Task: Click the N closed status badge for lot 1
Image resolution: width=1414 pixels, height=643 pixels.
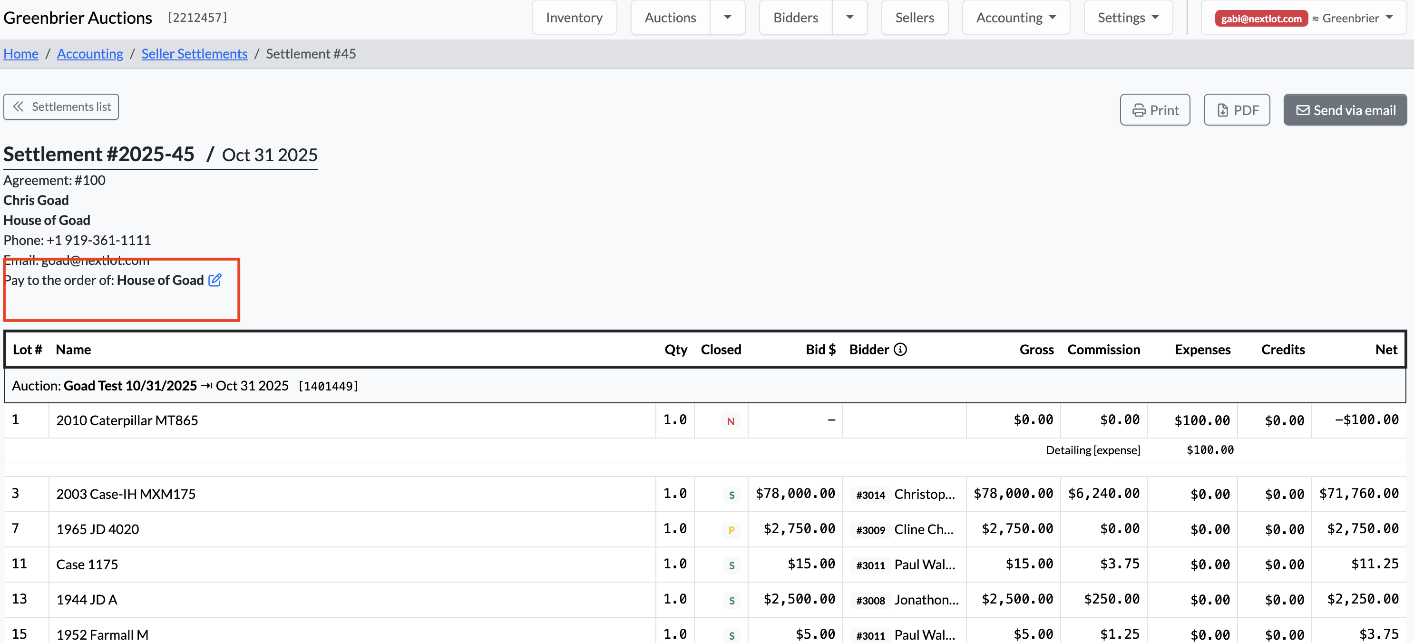Action: click(x=731, y=421)
